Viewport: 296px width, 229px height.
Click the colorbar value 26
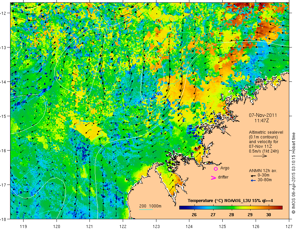(194, 215)
